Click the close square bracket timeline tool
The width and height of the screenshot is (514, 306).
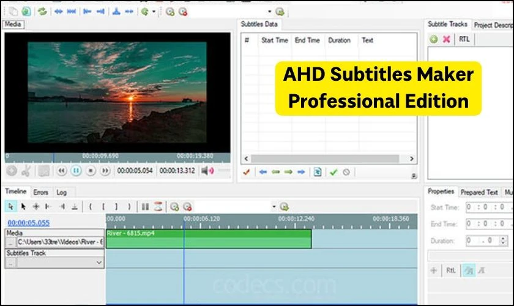coord(116,207)
